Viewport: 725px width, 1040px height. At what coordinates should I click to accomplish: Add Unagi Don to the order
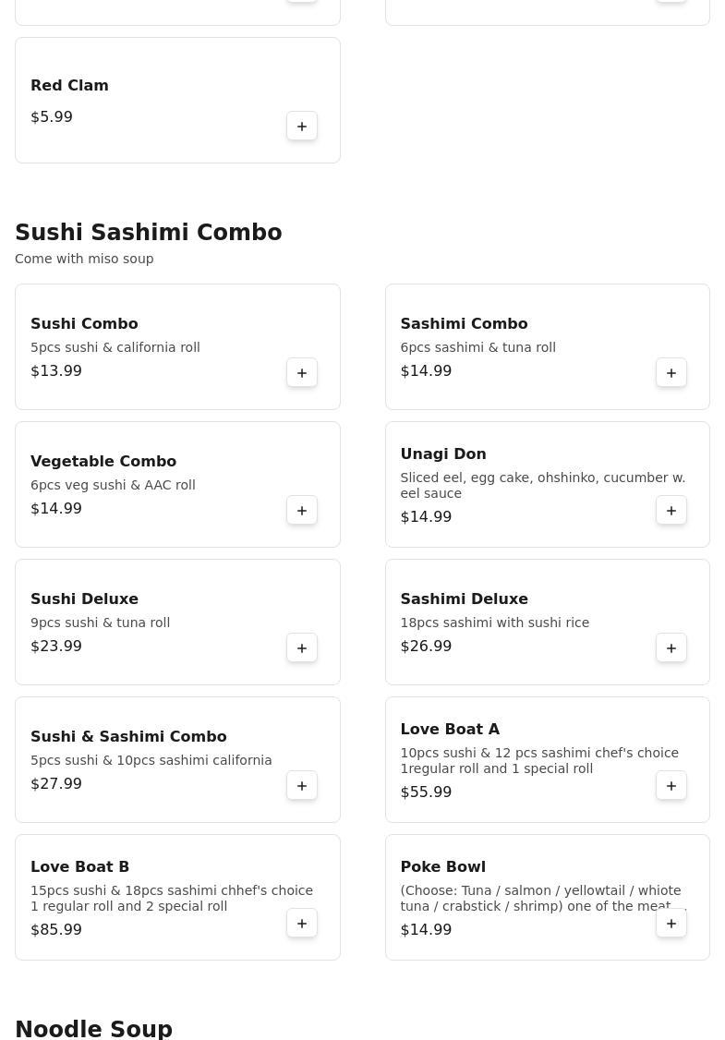coord(671,511)
